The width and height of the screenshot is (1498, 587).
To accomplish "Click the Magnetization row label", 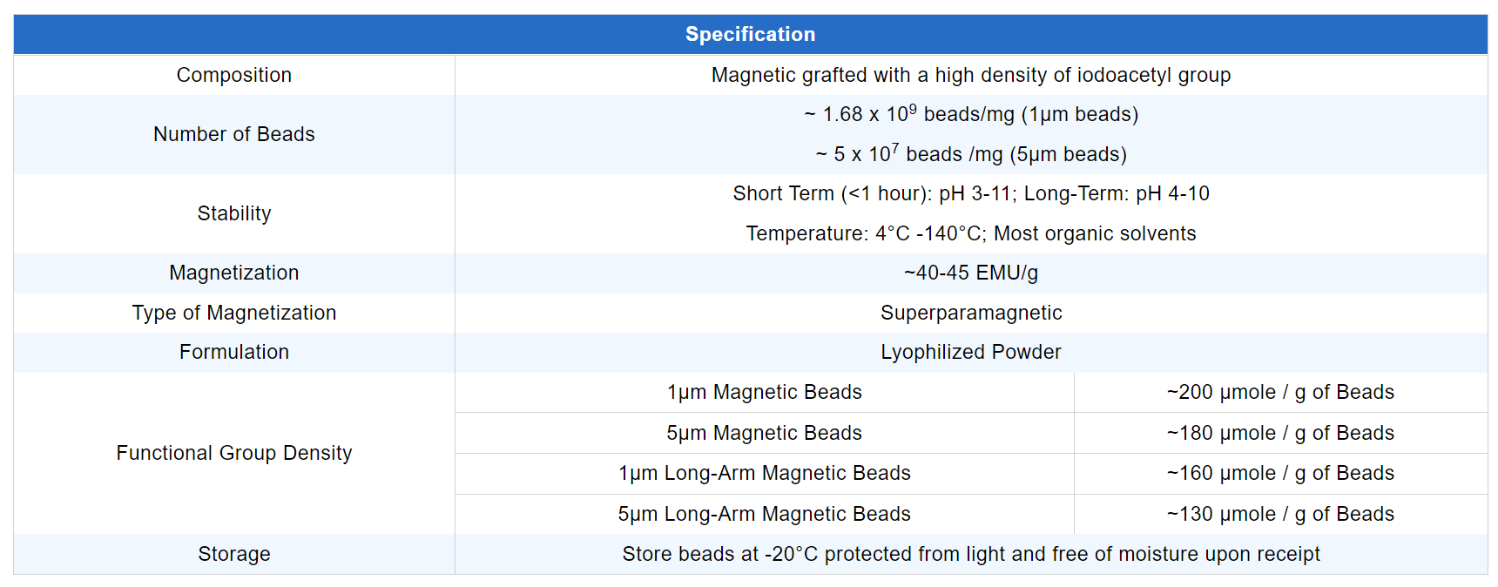I will tap(233, 273).
